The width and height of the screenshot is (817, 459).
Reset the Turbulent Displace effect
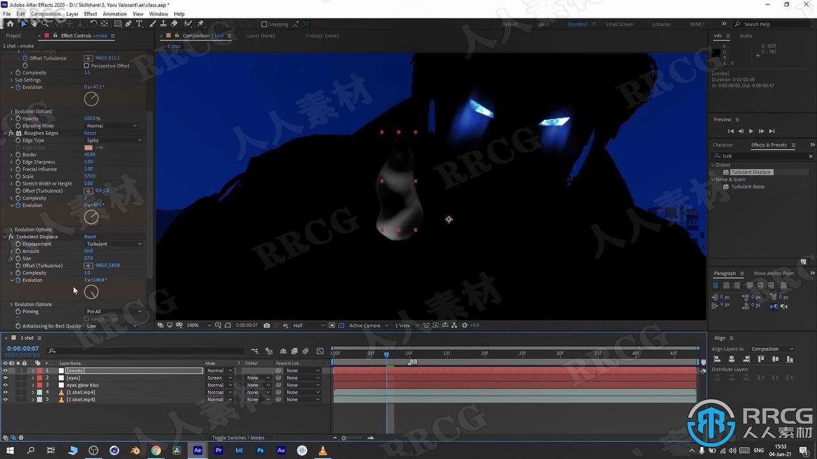coord(90,237)
